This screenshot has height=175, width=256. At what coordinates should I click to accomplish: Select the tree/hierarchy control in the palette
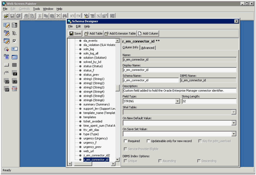14,33
